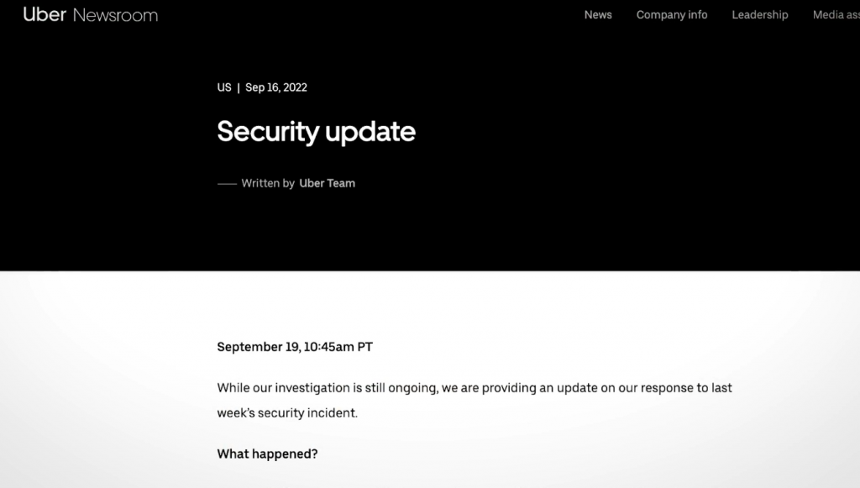The width and height of the screenshot is (860, 488).
Task: Click the Newsroom text beside the Uber logo
Action: coord(115,15)
